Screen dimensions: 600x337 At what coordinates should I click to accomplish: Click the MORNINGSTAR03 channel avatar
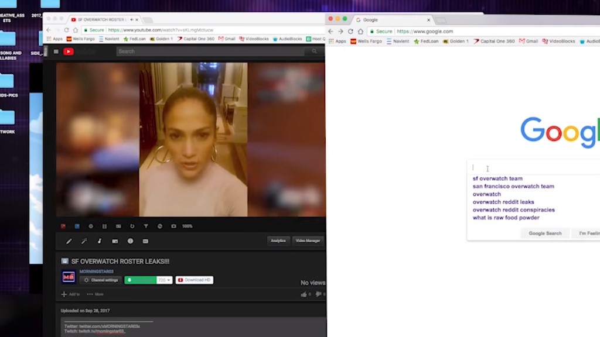(69, 277)
